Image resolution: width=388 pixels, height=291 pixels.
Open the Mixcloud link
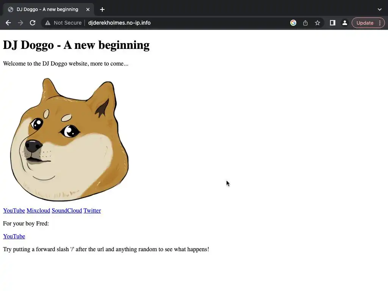[x=38, y=211]
